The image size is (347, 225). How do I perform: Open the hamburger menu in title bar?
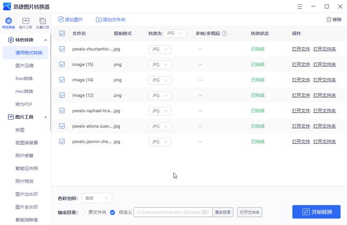(x=300, y=7)
